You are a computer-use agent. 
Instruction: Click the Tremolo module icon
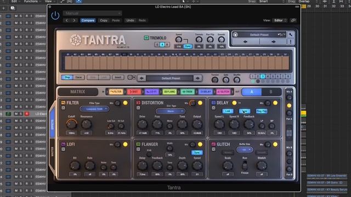coord(146,38)
